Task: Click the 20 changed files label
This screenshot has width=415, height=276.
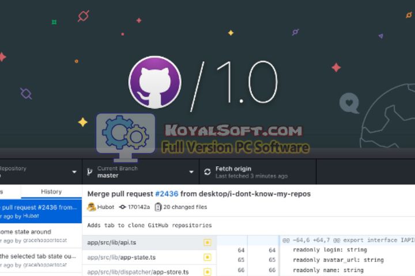Action: [x=185, y=207]
